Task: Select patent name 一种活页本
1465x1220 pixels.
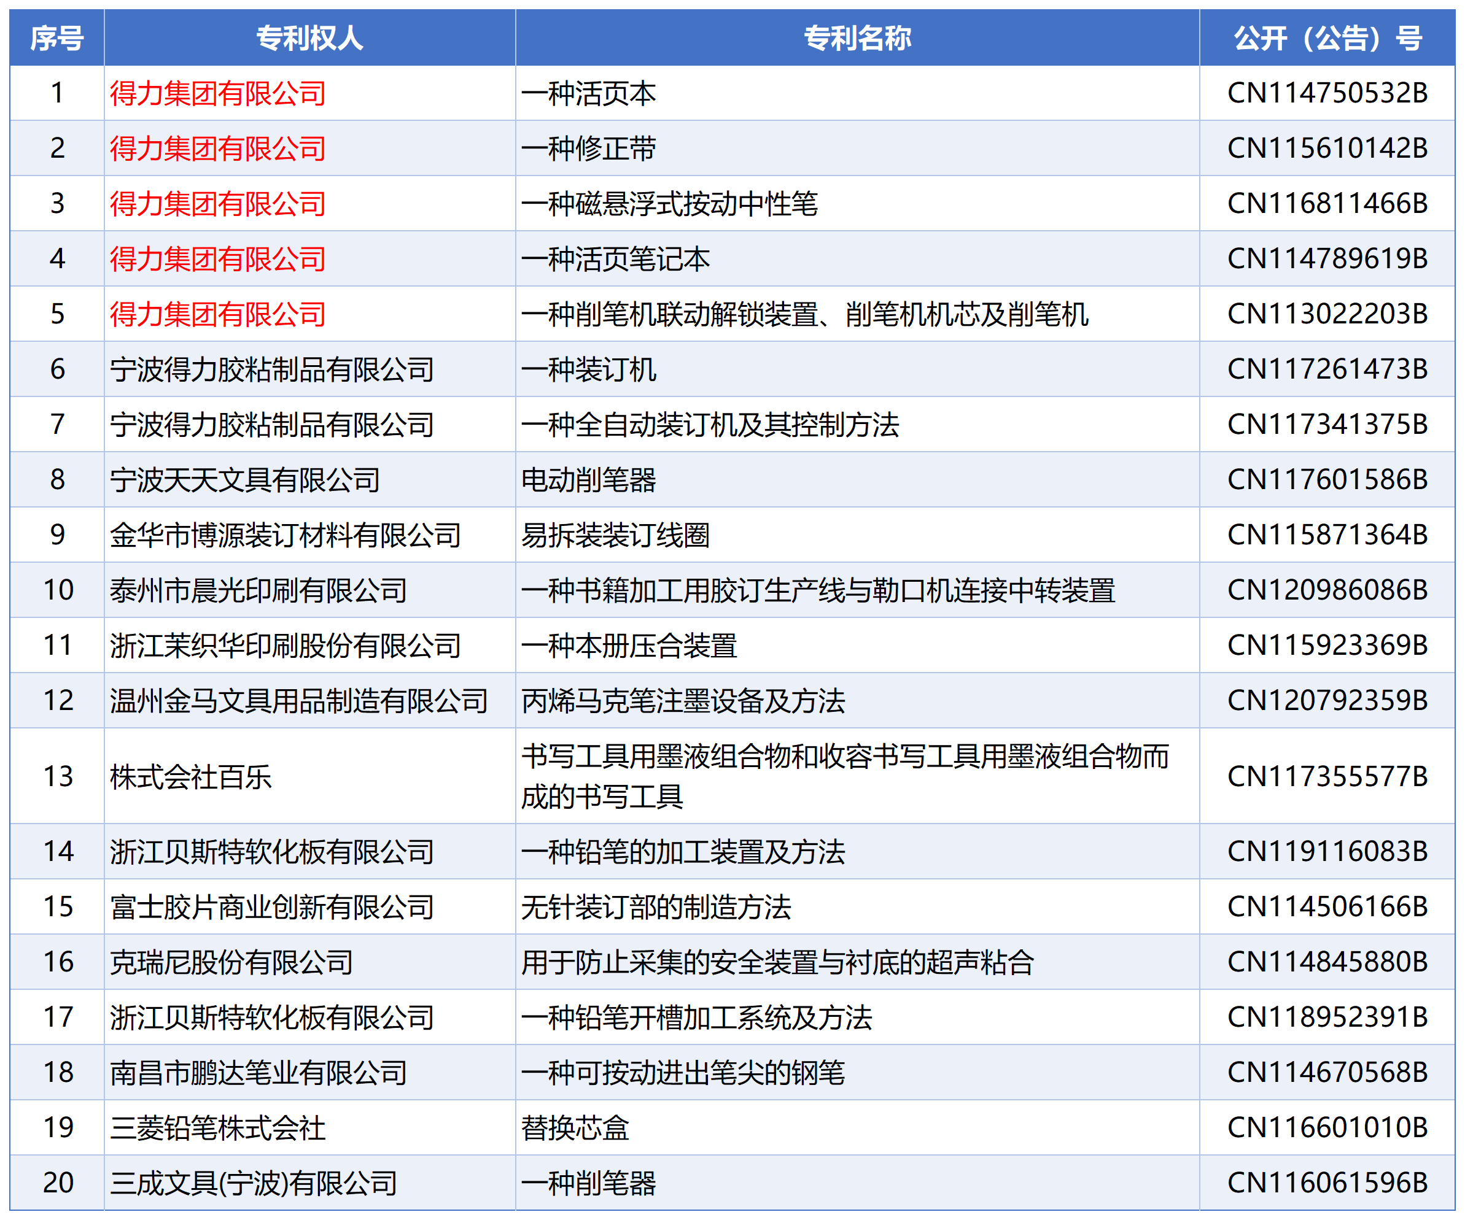Action: point(589,93)
